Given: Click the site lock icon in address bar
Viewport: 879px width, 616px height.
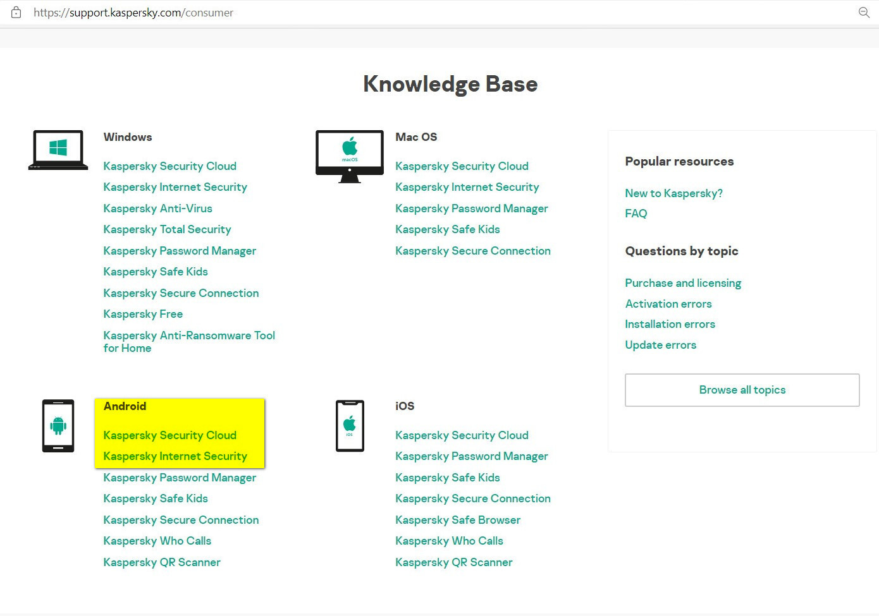Looking at the screenshot, I should (x=16, y=13).
